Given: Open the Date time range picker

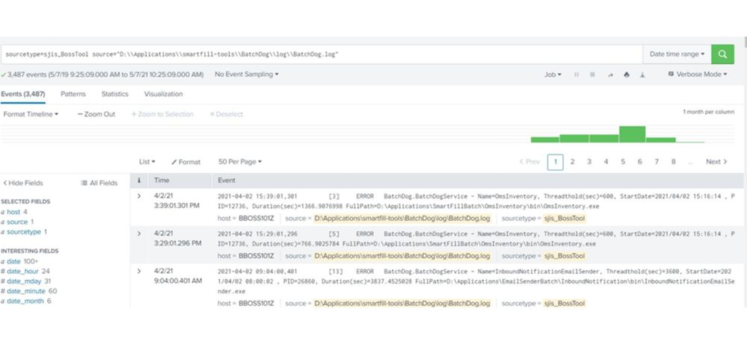Looking at the screenshot, I should (677, 54).
